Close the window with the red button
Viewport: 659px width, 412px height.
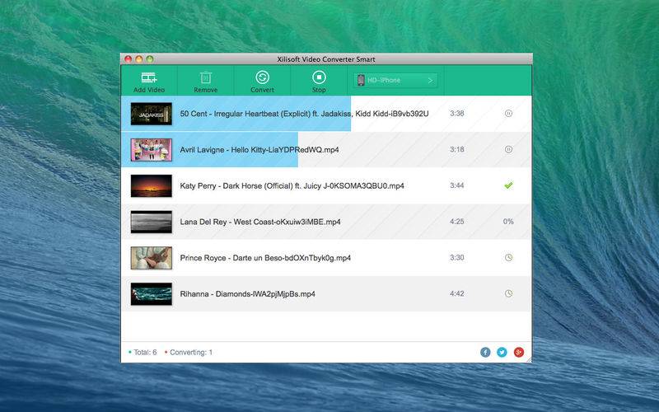pyautogui.click(x=129, y=59)
